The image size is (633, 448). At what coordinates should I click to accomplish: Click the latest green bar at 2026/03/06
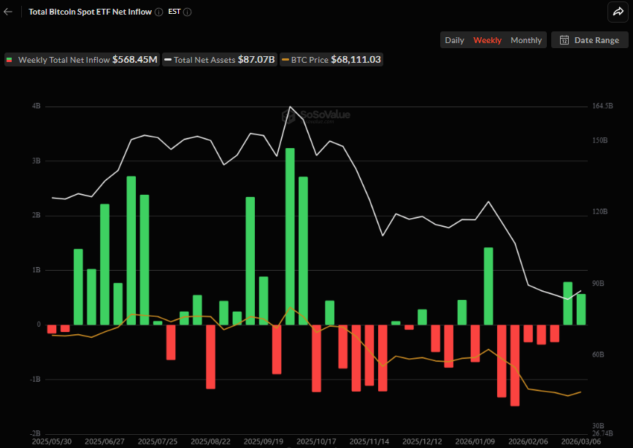pos(581,309)
